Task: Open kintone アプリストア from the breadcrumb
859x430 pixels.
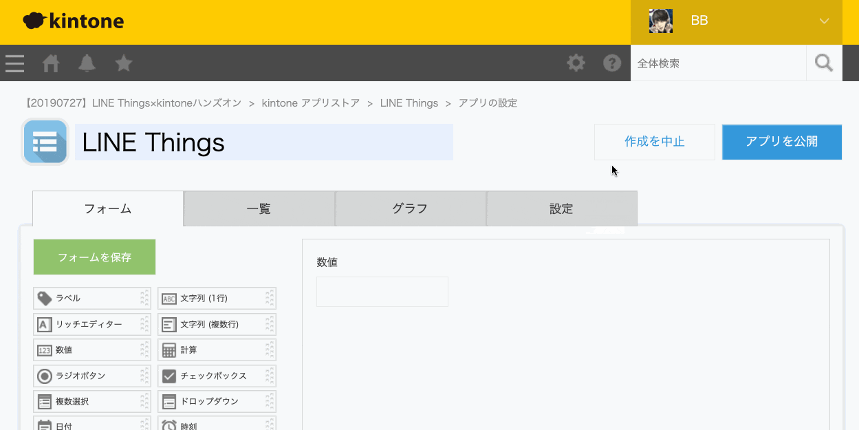Action: point(309,103)
